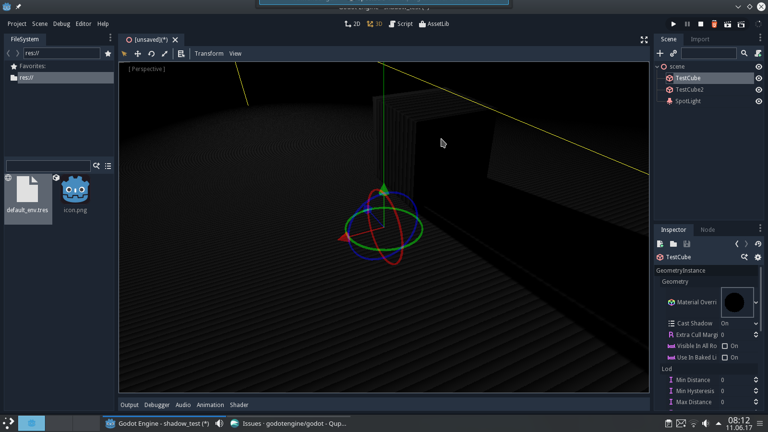768x432 pixels.
Task: Play the project using the play button
Action: 673,24
